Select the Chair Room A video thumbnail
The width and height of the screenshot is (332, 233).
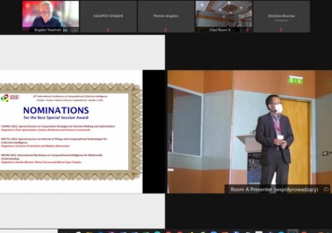[x=223, y=14]
